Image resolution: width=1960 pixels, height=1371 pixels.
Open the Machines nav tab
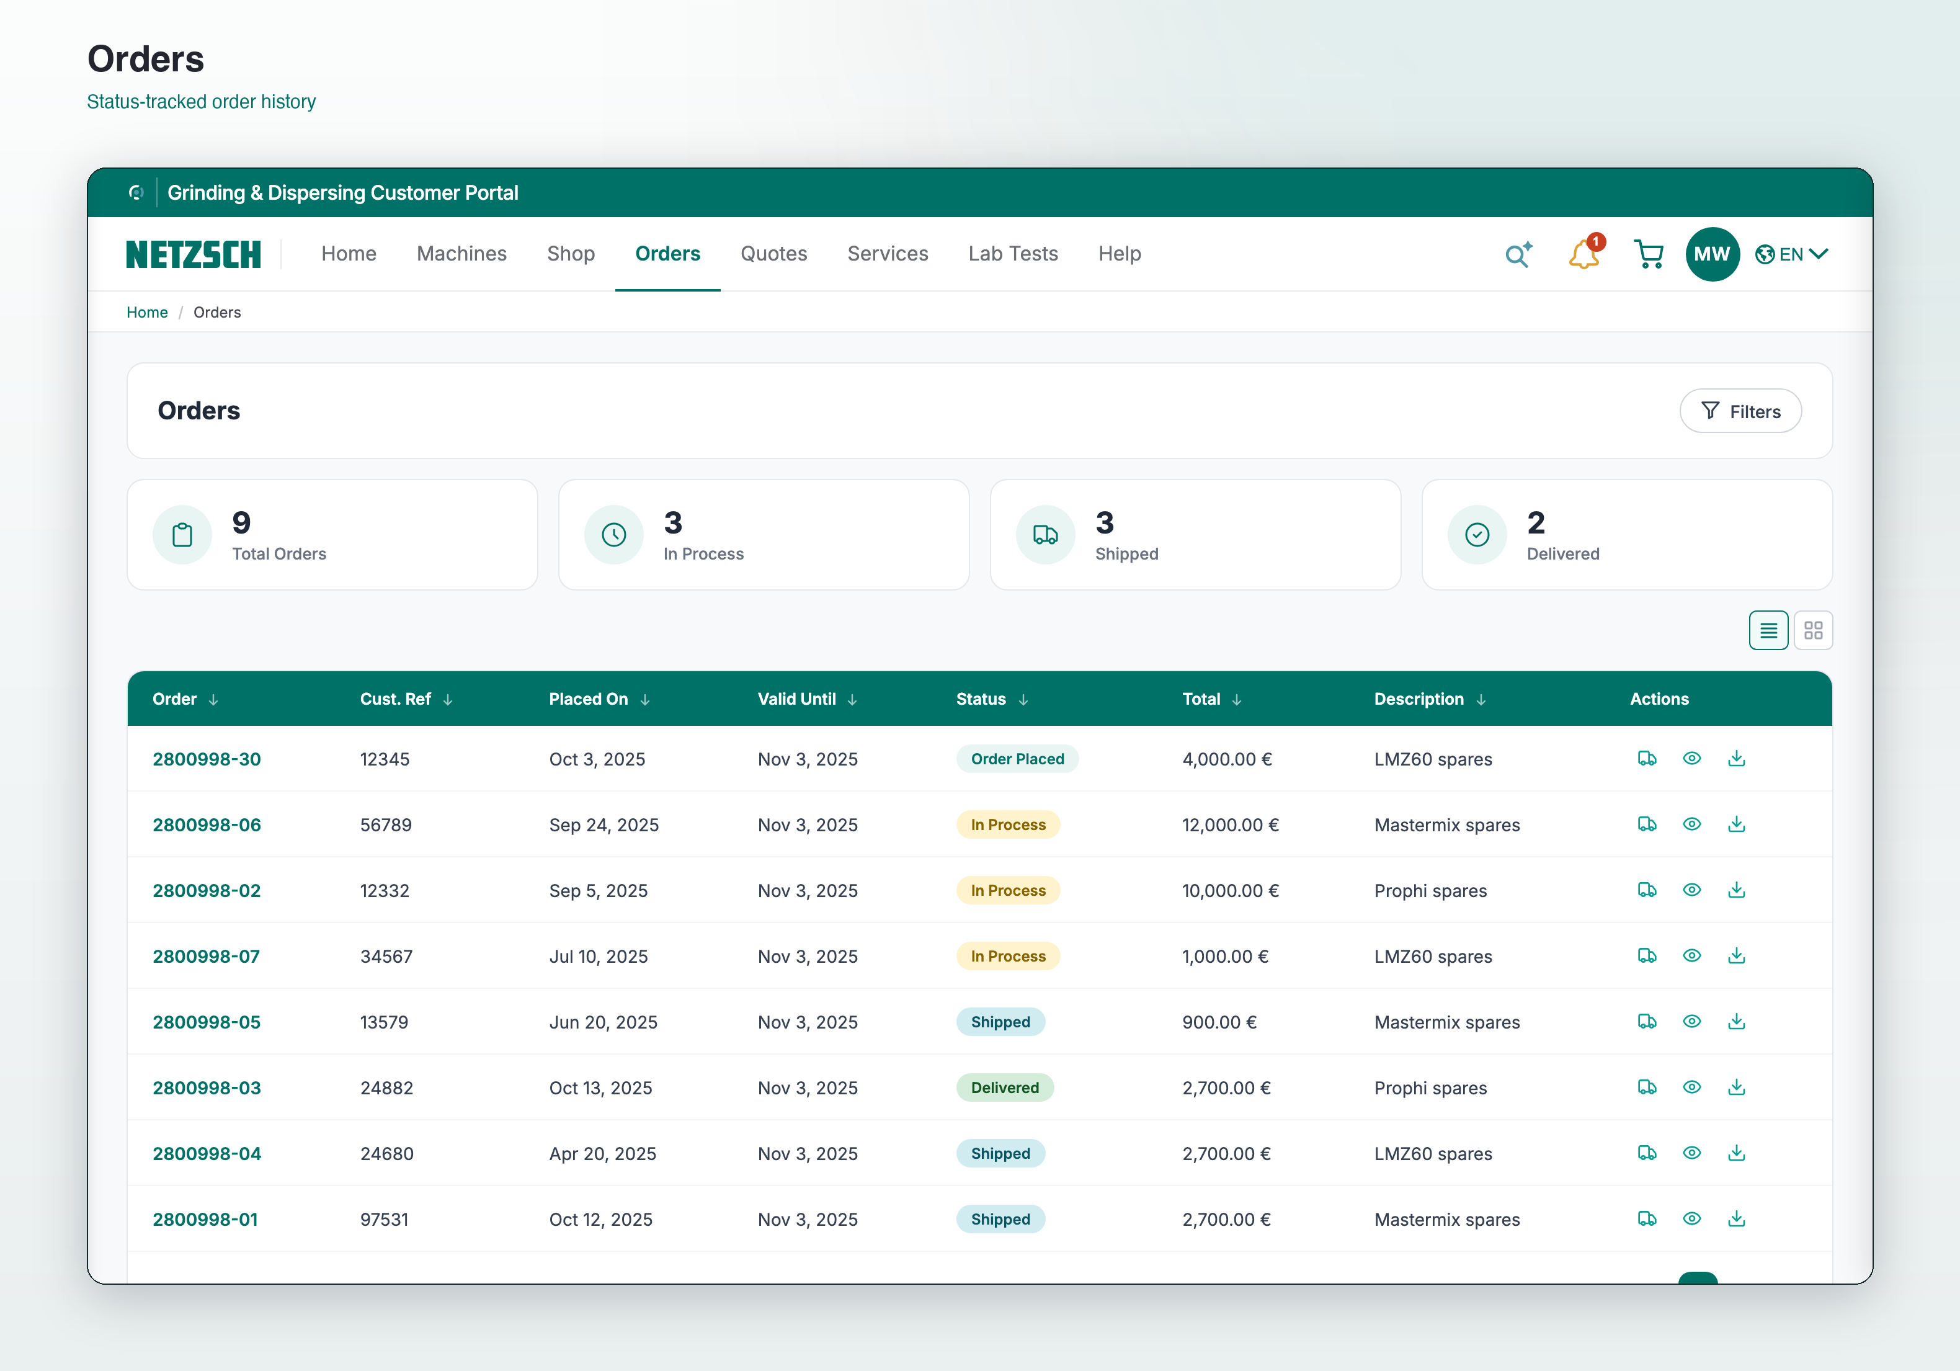461,254
